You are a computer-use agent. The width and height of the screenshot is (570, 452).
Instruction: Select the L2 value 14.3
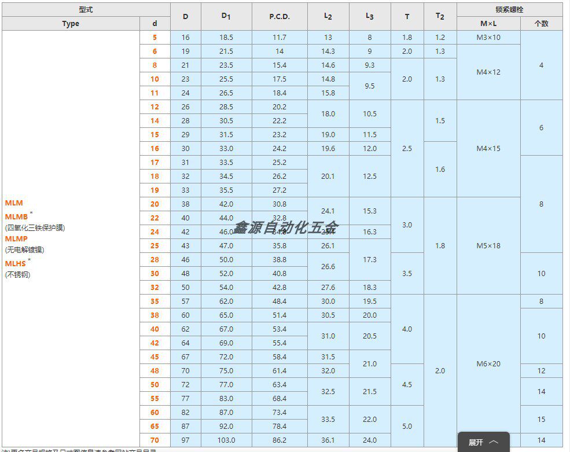[x=328, y=52]
